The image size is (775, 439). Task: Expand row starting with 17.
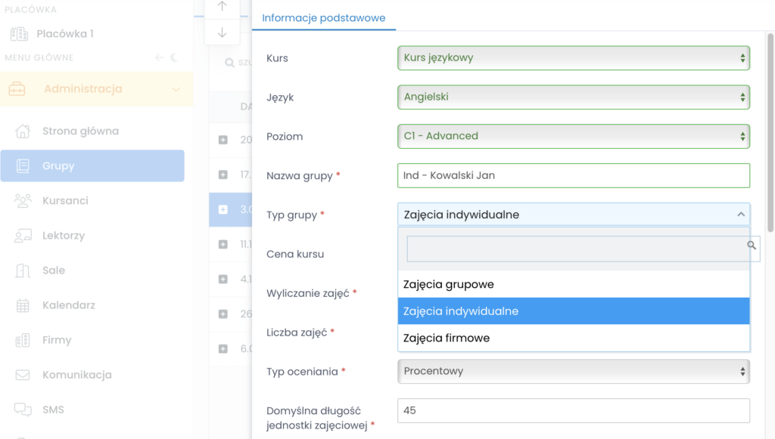pyautogui.click(x=223, y=175)
